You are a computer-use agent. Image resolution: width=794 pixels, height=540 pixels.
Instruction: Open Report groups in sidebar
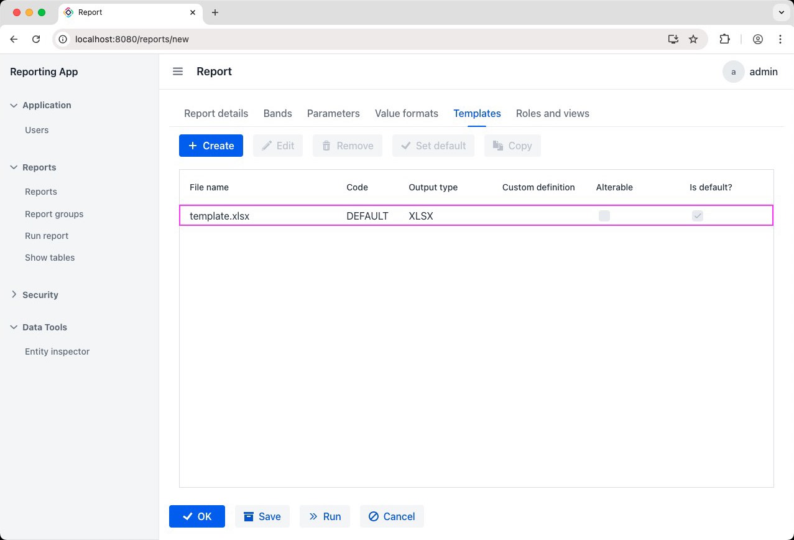coord(54,214)
